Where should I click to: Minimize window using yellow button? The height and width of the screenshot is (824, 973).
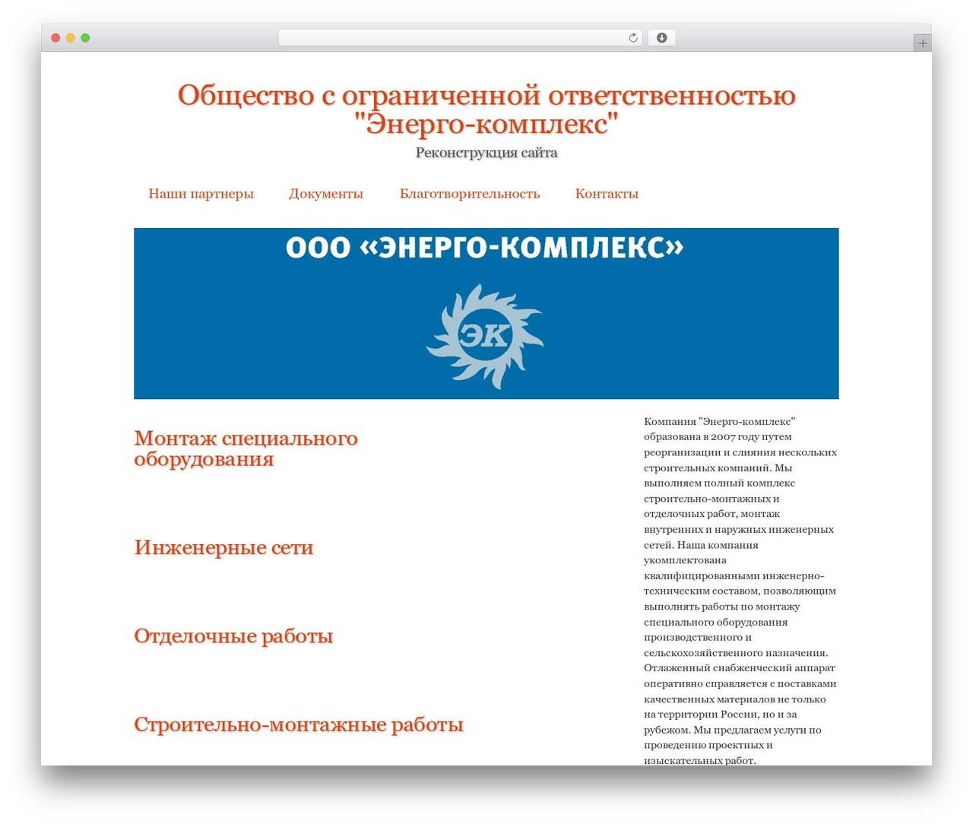pyautogui.click(x=71, y=38)
